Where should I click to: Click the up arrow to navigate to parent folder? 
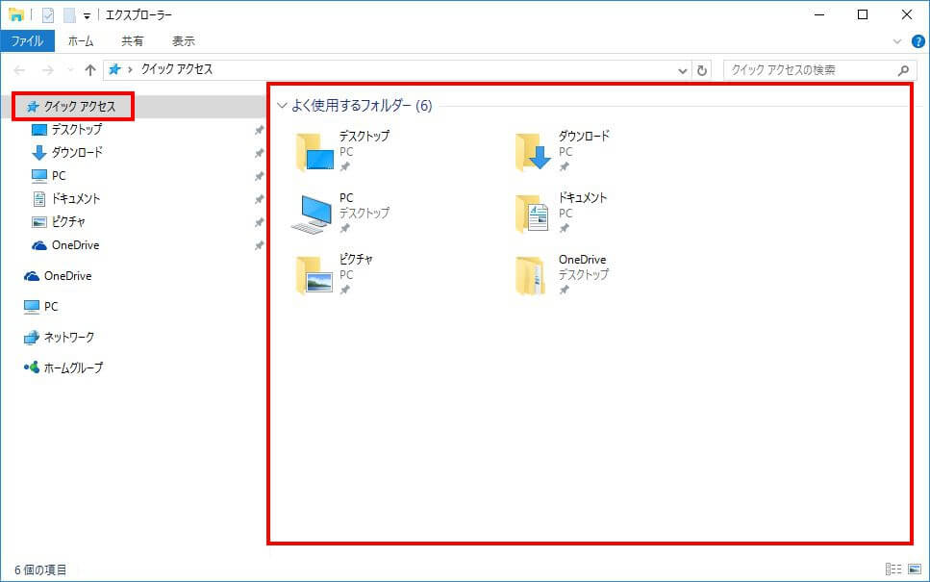pyautogui.click(x=88, y=69)
